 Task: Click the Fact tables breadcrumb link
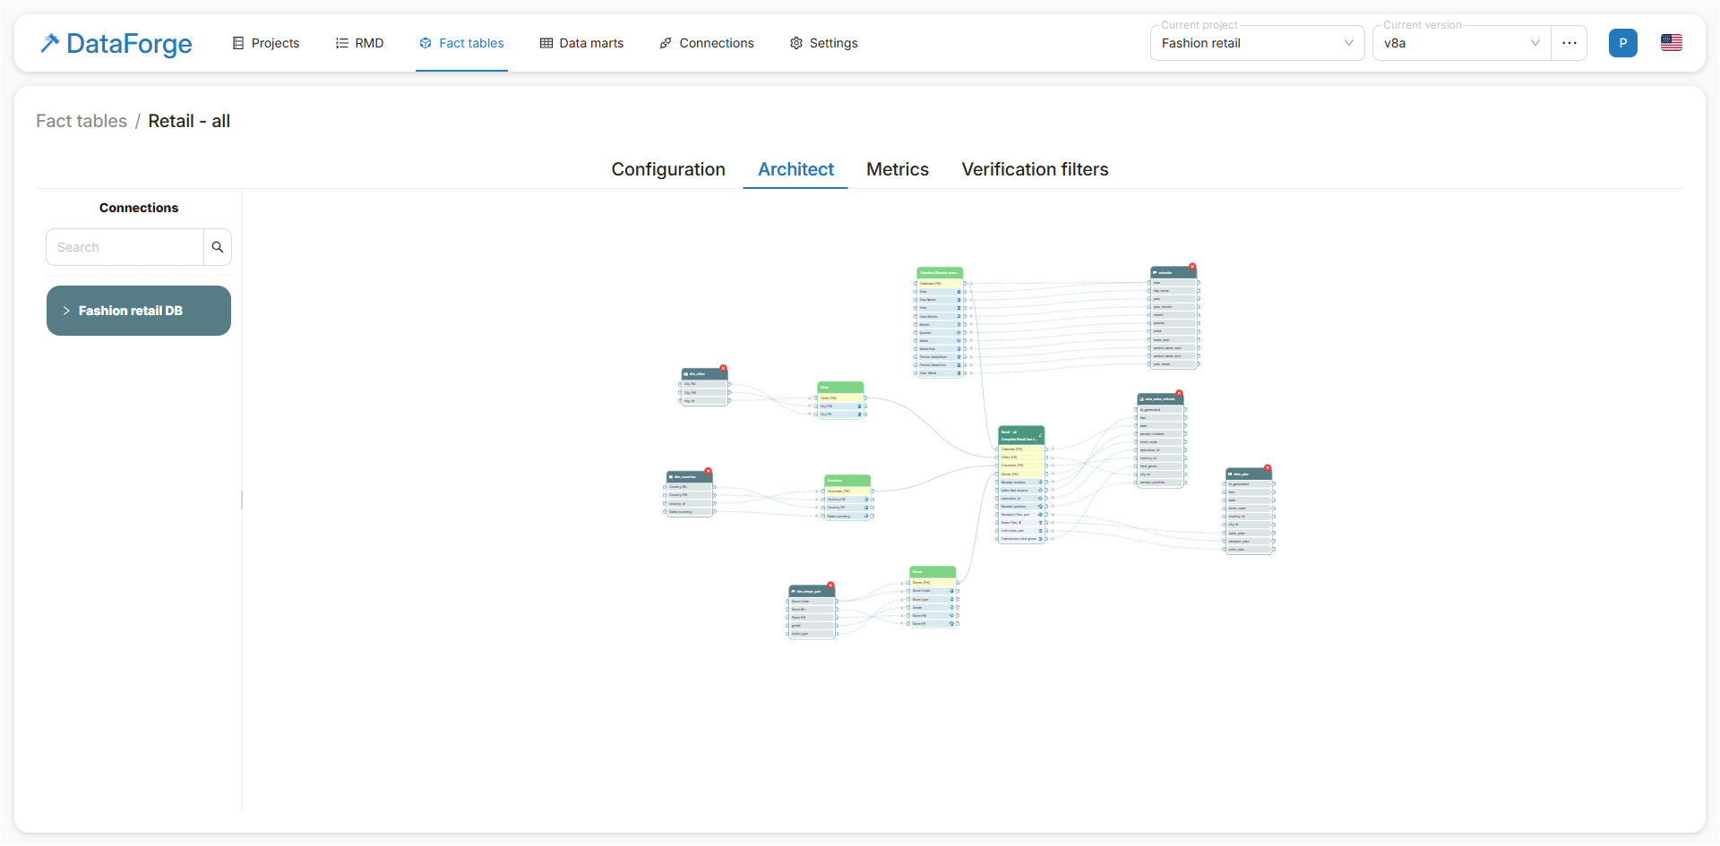pyautogui.click(x=82, y=121)
